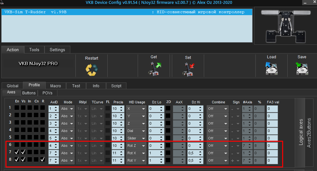Open the Script tab

coord(116,86)
